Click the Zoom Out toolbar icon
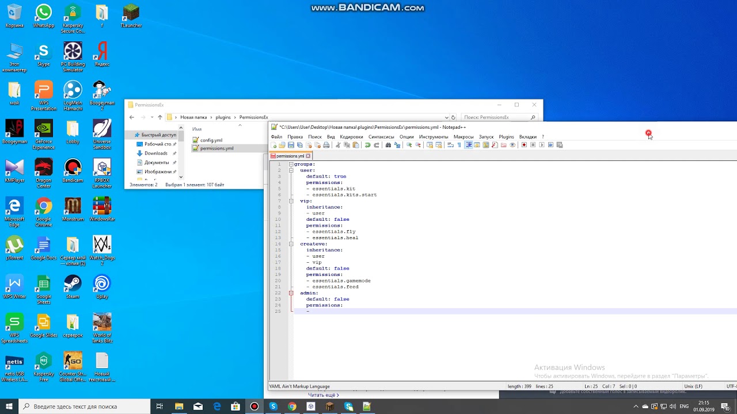737x414 pixels. pyautogui.click(x=418, y=145)
